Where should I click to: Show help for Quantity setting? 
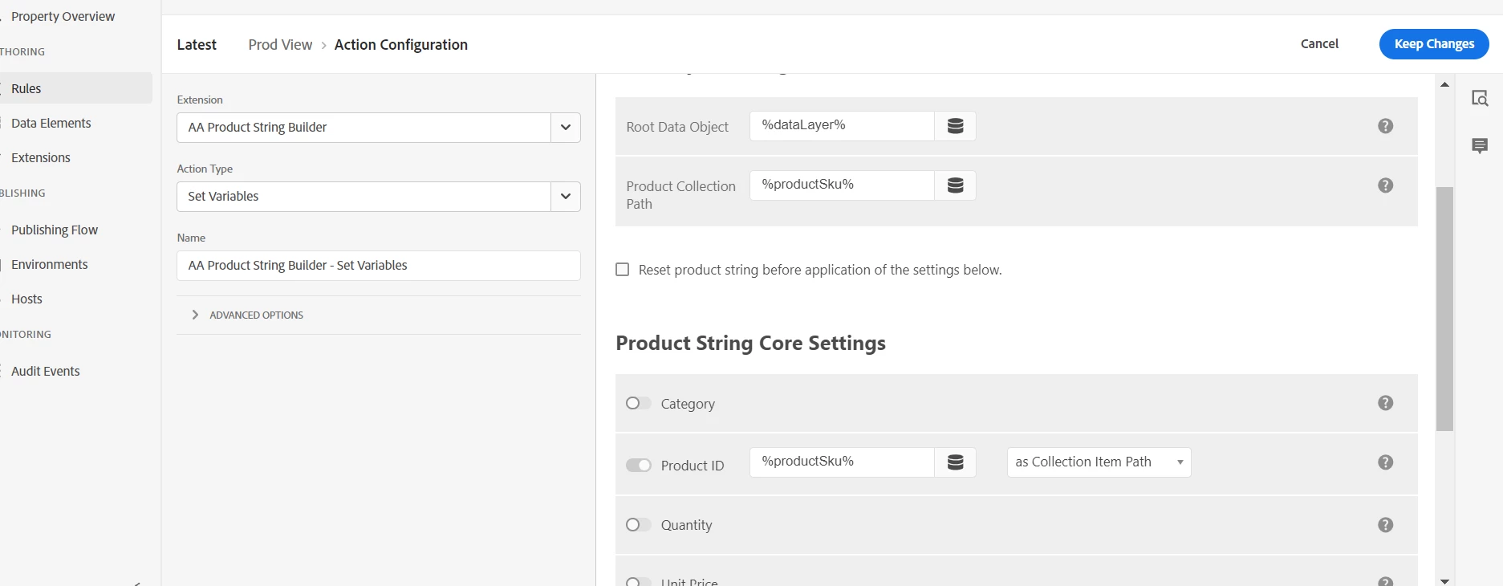coord(1385,525)
